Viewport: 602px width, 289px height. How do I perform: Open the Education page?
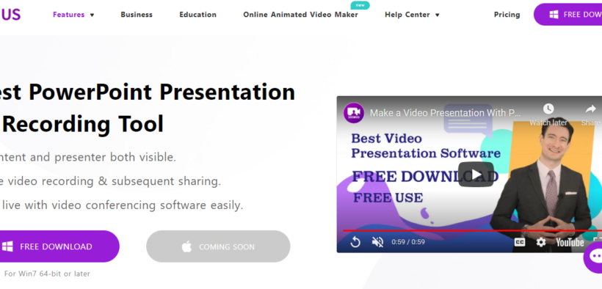pyautogui.click(x=197, y=15)
